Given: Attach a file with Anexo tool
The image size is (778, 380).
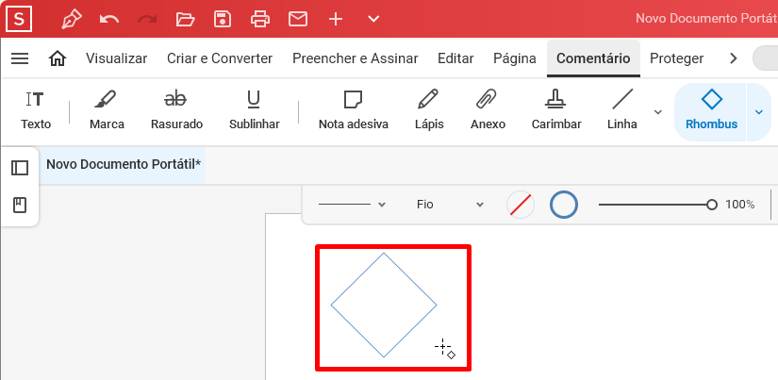Looking at the screenshot, I should tap(488, 111).
